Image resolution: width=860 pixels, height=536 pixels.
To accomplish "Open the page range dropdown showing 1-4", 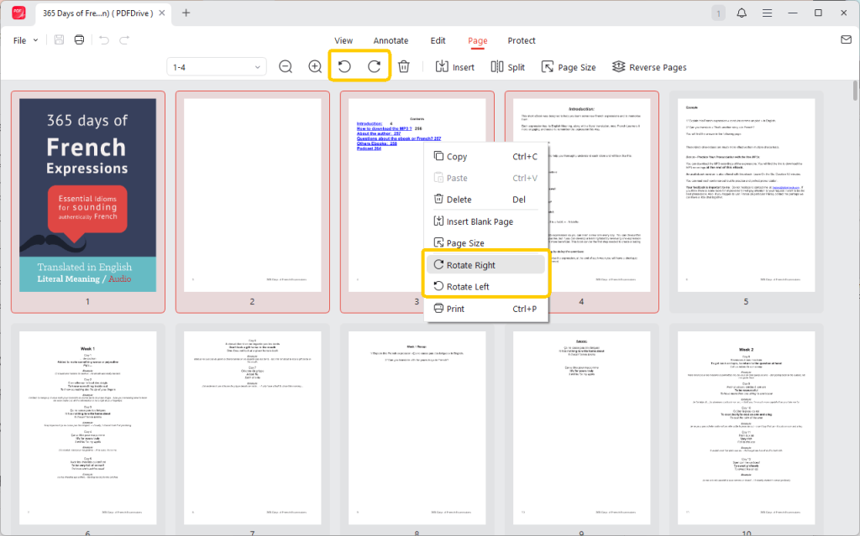I will (x=216, y=65).
